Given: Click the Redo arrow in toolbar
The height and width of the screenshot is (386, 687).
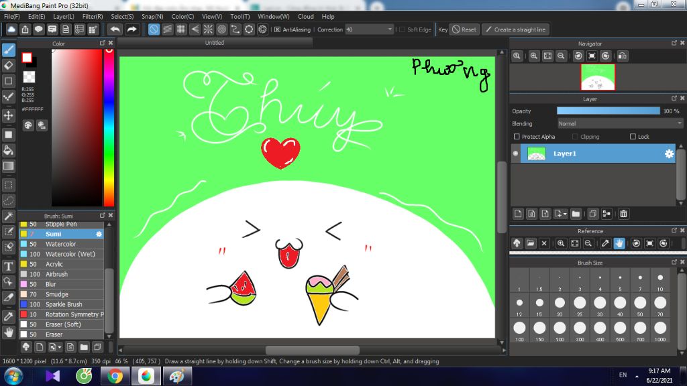Looking at the screenshot, I should click(x=131, y=29).
